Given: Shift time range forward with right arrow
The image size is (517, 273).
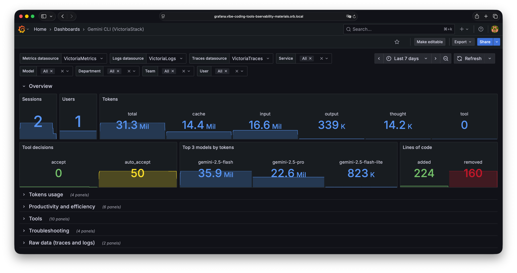Looking at the screenshot, I should pyautogui.click(x=436, y=58).
